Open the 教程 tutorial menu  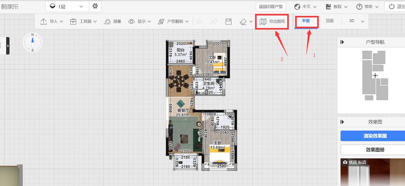[337, 7]
